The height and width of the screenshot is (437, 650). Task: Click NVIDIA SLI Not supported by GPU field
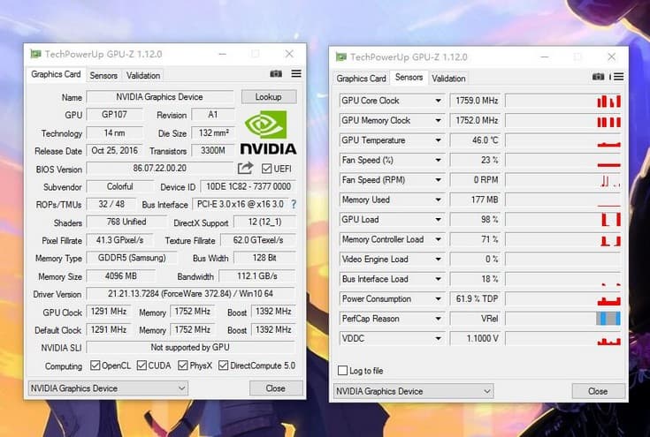pyautogui.click(x=191, y=347)
